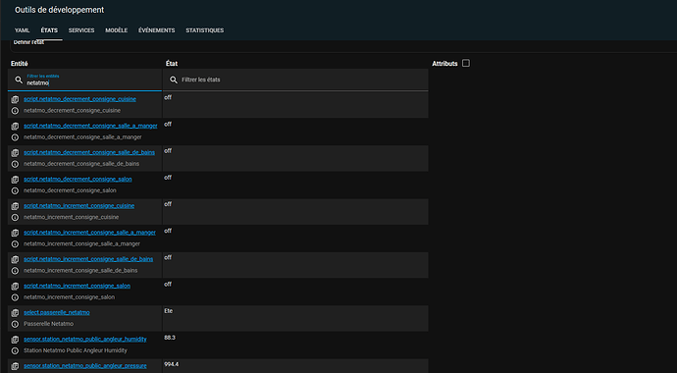
Task: Copy icon for script.netatmo_decrement_consigne_cuisine
Action: point(15,99)
